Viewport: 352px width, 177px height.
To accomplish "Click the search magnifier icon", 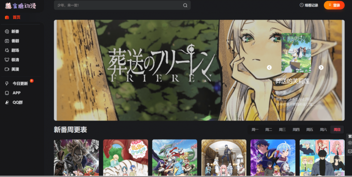I will [185, 5].
